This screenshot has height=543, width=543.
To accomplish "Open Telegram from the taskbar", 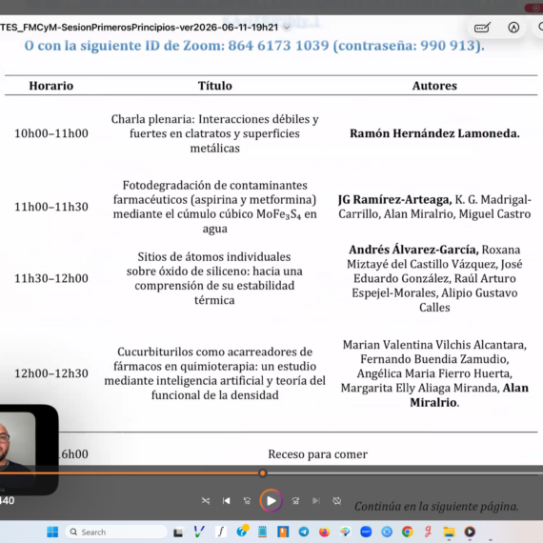I will tap(304, 532).
